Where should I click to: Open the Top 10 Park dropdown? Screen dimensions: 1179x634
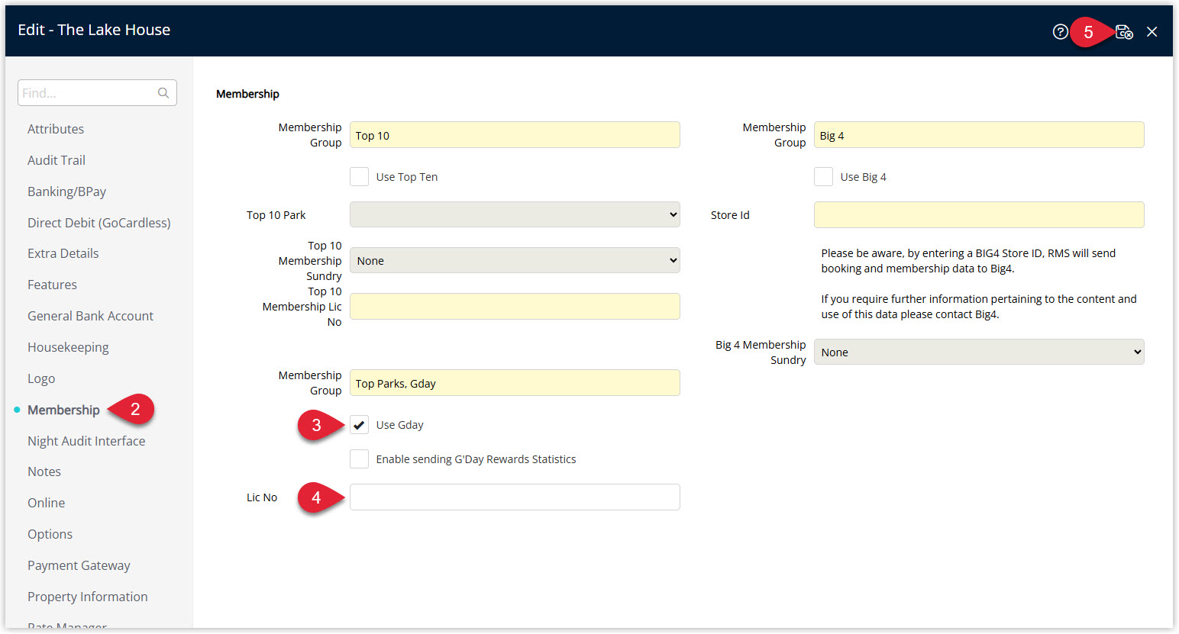(515, 214)
